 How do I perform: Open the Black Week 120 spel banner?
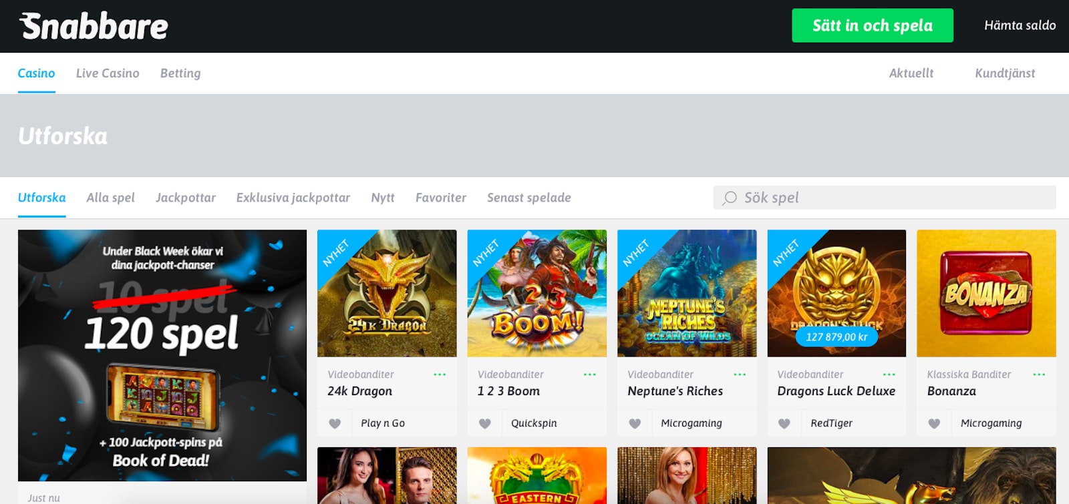[x=162, y=355]
